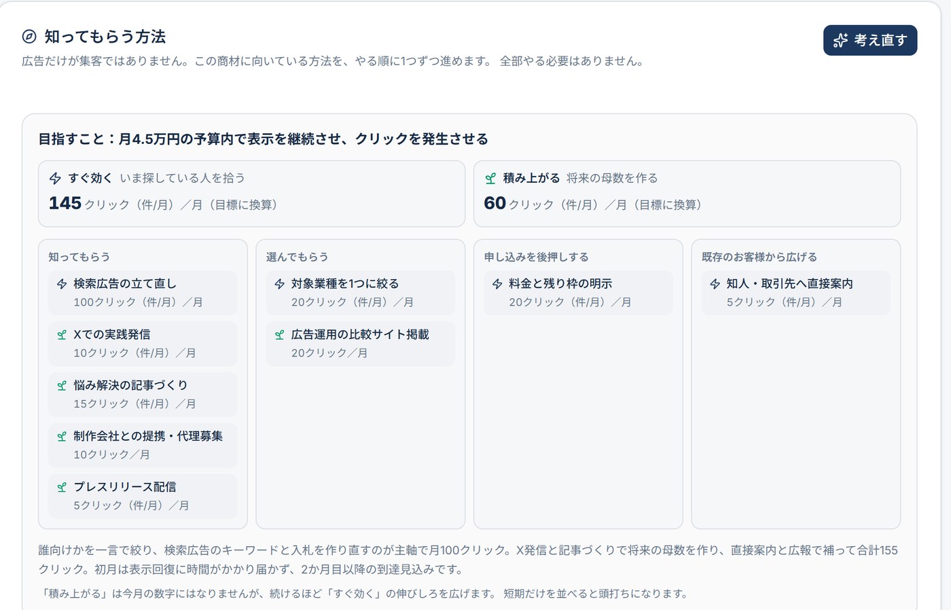This screenshot has width=951, height=610.
Task: Click the compass icon beside 知ってもらう方法
Action: coord(29,37)
